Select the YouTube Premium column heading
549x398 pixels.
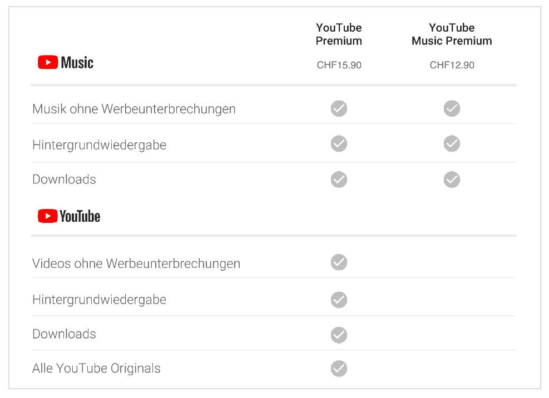click(339, 34)
